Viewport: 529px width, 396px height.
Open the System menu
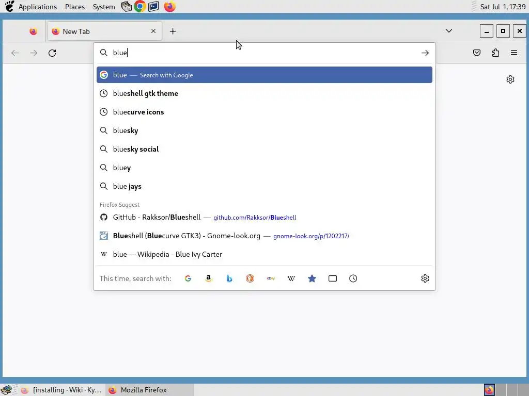click(x=104, y=7)
